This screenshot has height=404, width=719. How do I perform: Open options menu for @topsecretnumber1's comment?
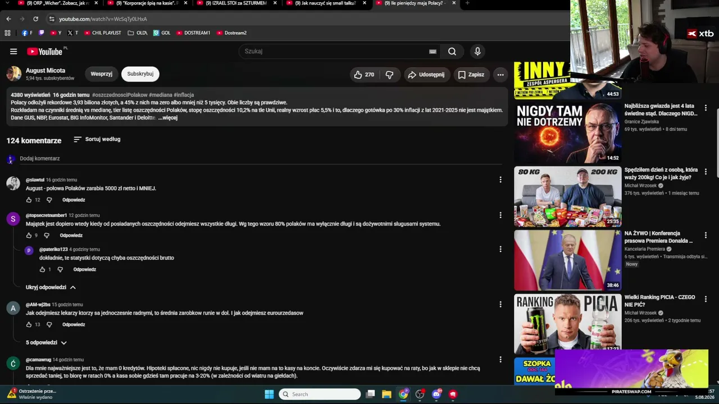[500, 215]
